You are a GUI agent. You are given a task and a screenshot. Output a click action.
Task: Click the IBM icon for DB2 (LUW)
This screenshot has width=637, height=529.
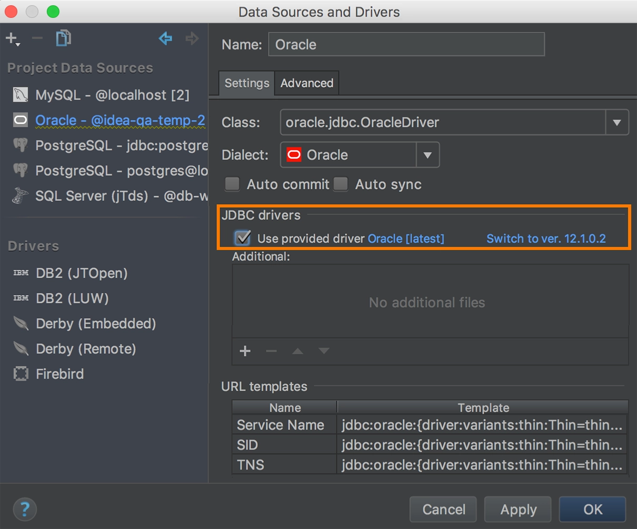21,298
